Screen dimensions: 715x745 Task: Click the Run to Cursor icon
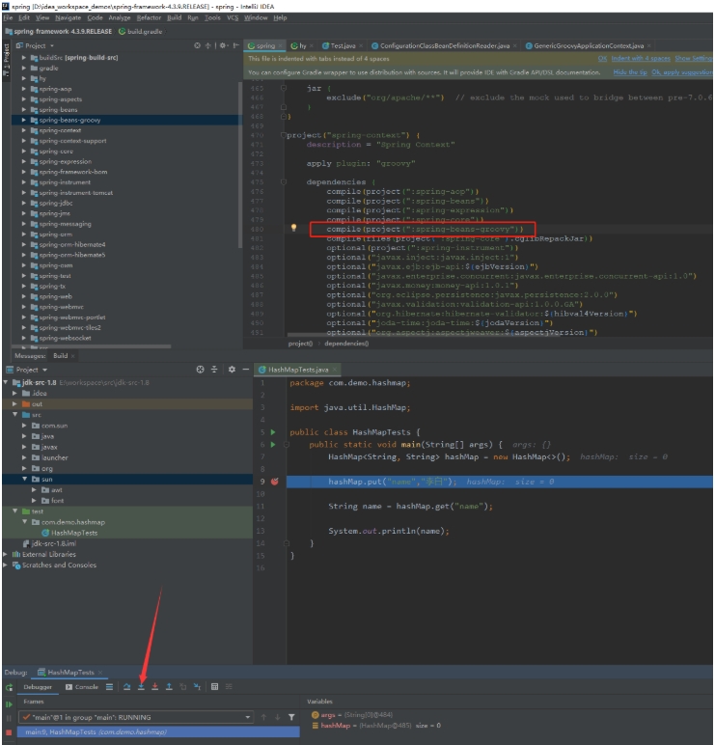click(x=197, y=686)
